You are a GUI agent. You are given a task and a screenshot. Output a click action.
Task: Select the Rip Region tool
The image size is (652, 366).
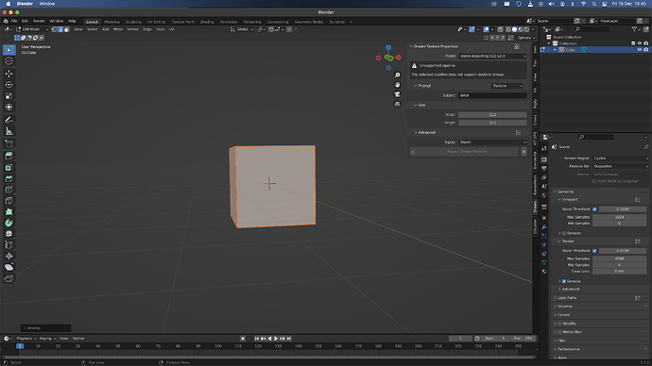click(9, 278)
